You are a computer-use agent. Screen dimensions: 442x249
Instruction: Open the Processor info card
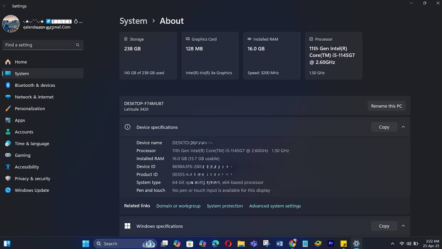pyautogui.click(x=333, y=56)
